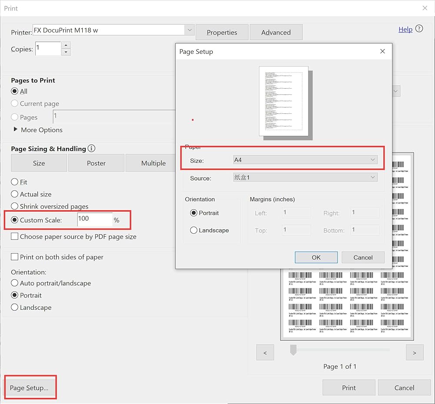The width and height of the screenshot is (435, 404).
Task: Check Choose paper source by PDF page size
Action: click(15, 237)
